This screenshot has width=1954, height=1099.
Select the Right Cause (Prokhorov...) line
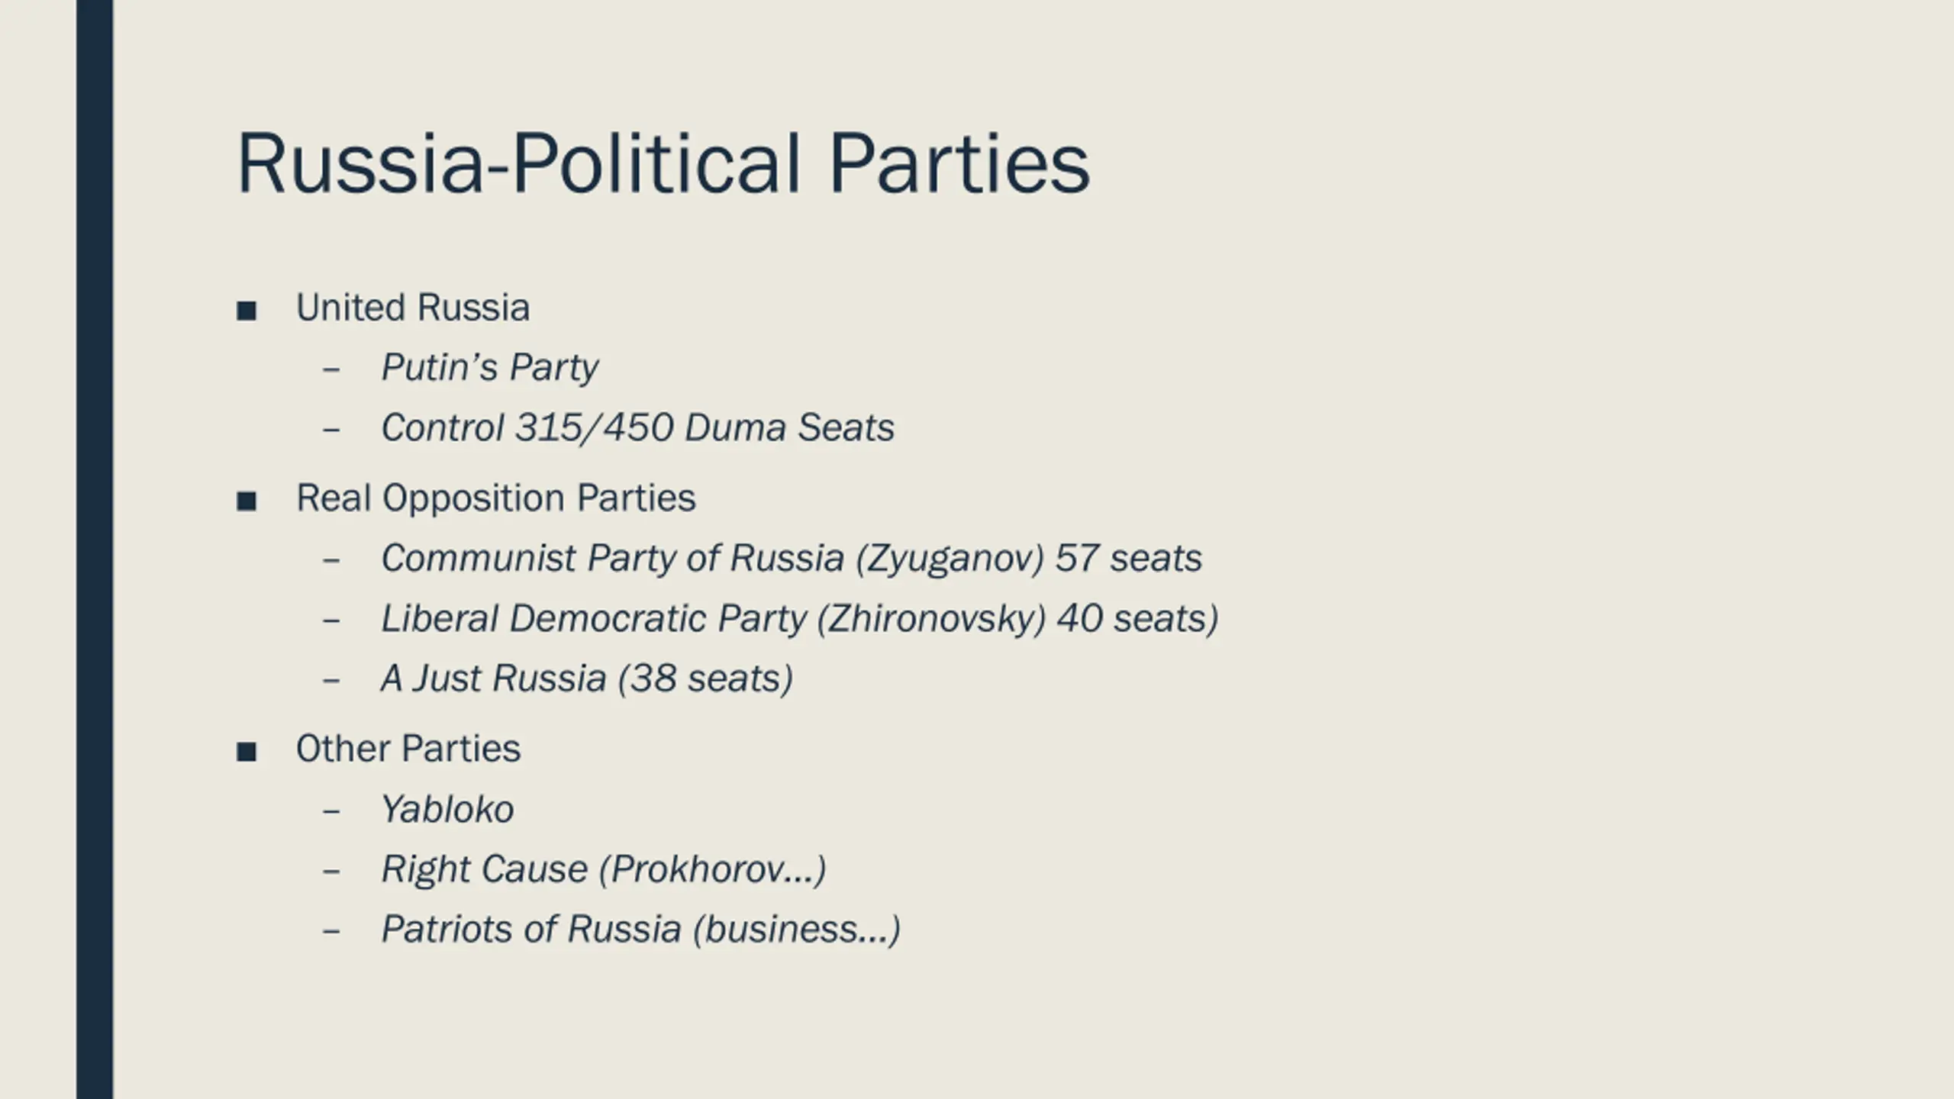604,870
